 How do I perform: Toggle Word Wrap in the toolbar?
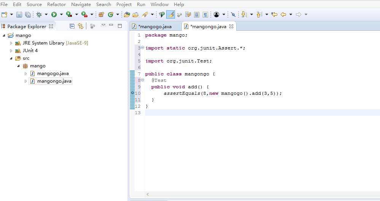(x=188, y=14)
